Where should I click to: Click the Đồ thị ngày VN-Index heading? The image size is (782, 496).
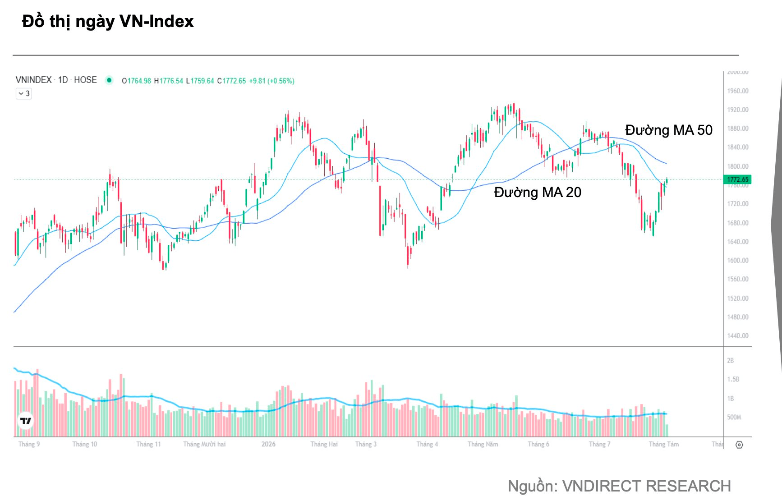pyautogui.click(x=108, y=21)
